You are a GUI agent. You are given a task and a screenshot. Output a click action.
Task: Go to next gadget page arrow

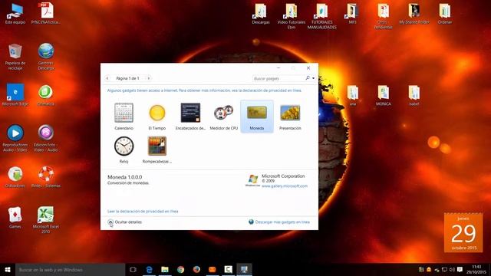148,78
